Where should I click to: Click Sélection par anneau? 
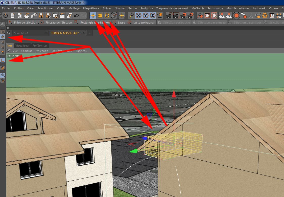[209, 23]
